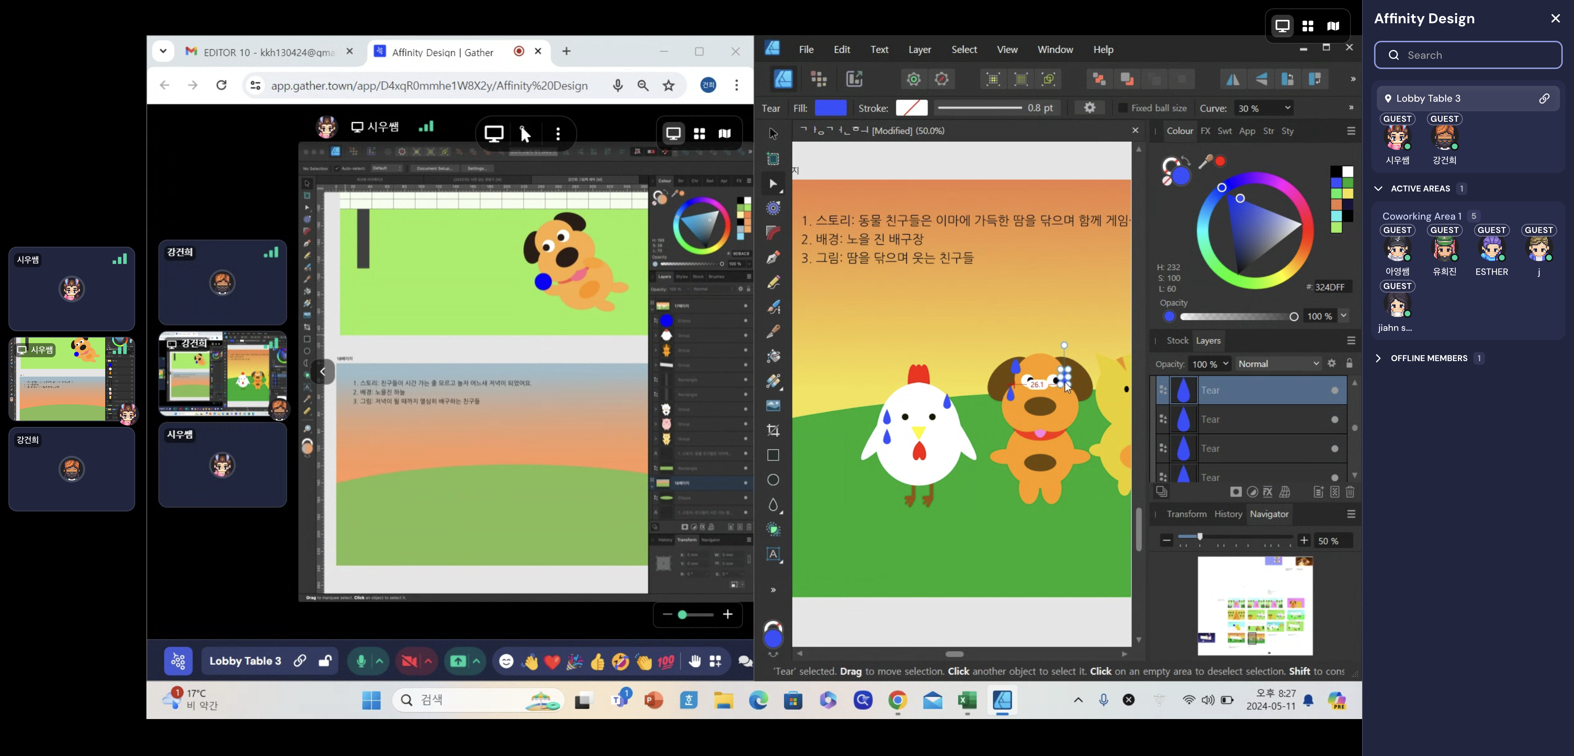Open colour Opacity 100 % dropdown arrow
This screenshot has width=1574, height=756.
(1344, 316)
